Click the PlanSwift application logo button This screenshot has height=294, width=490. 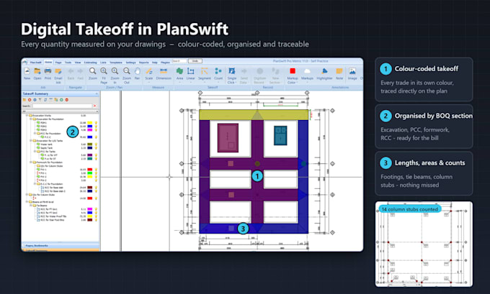[x=24, y=62]
